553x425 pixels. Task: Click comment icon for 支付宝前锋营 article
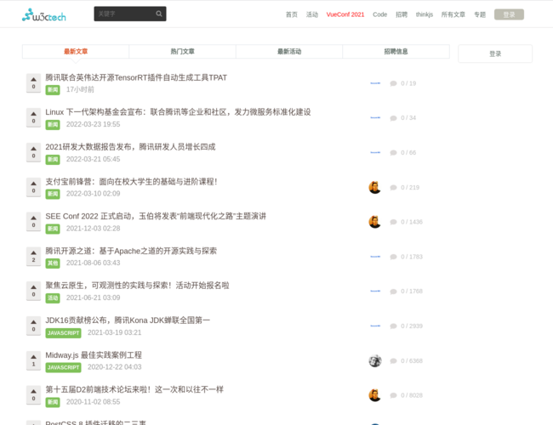pos(393,188)
